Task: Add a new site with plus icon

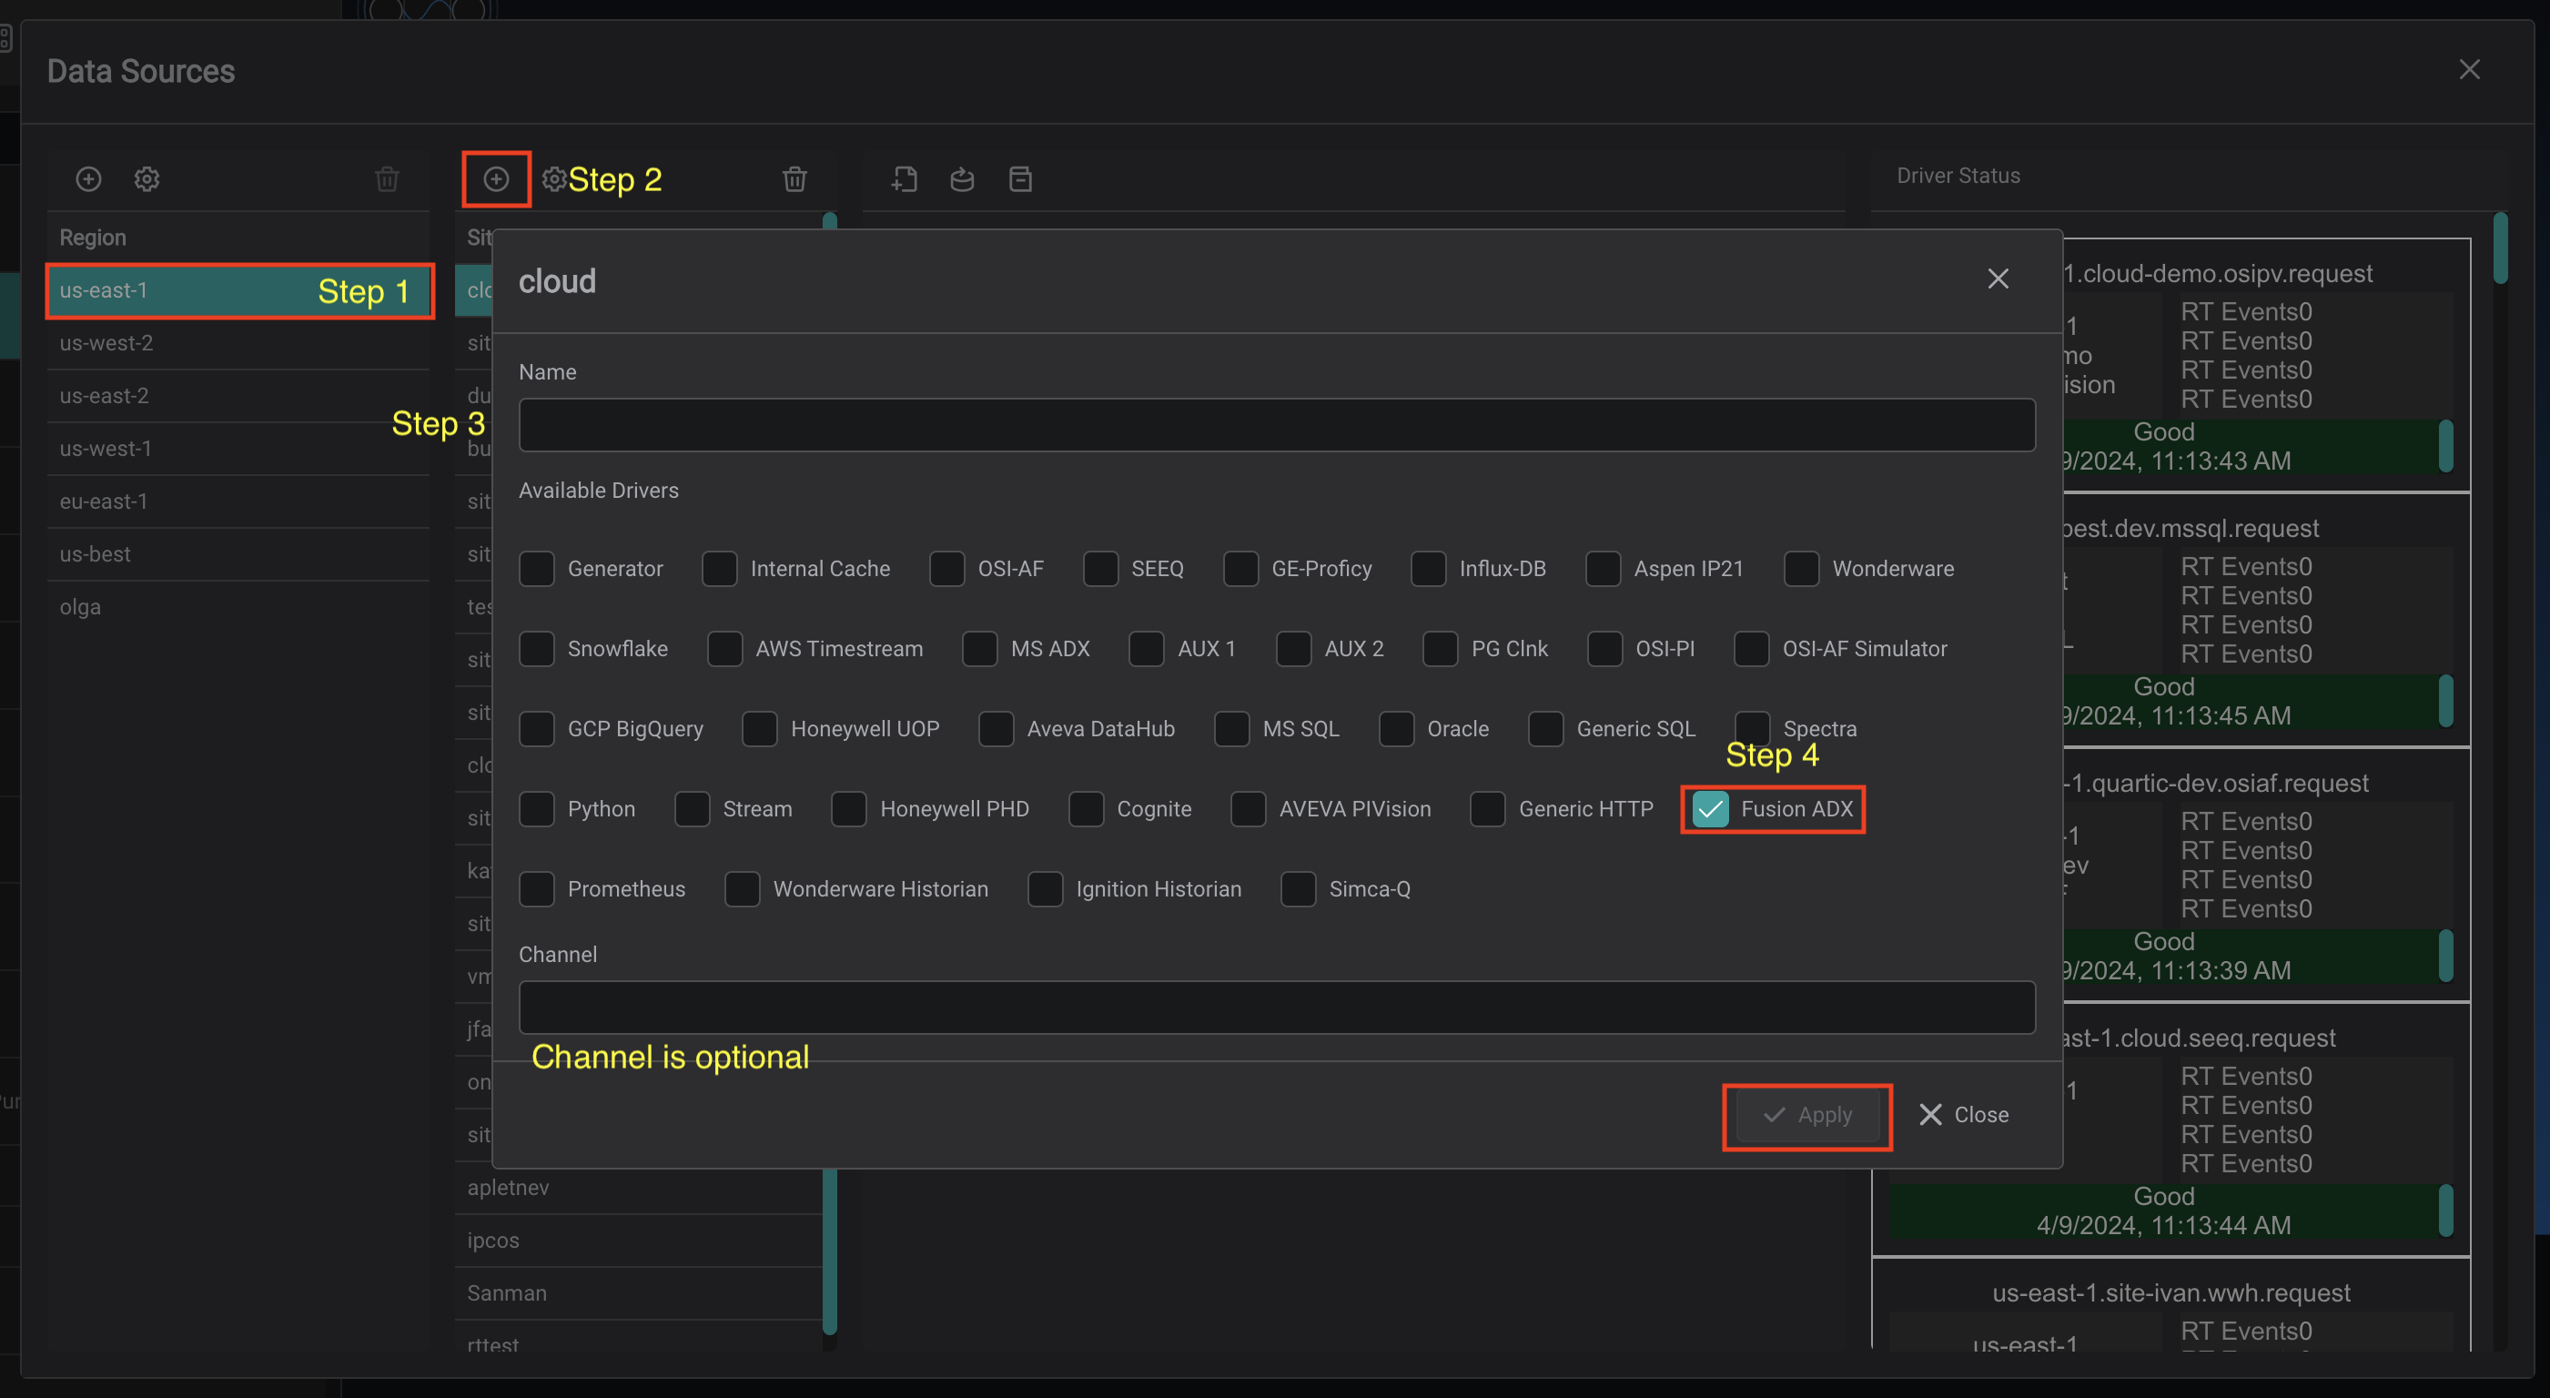Action: (x=496, y=179)
